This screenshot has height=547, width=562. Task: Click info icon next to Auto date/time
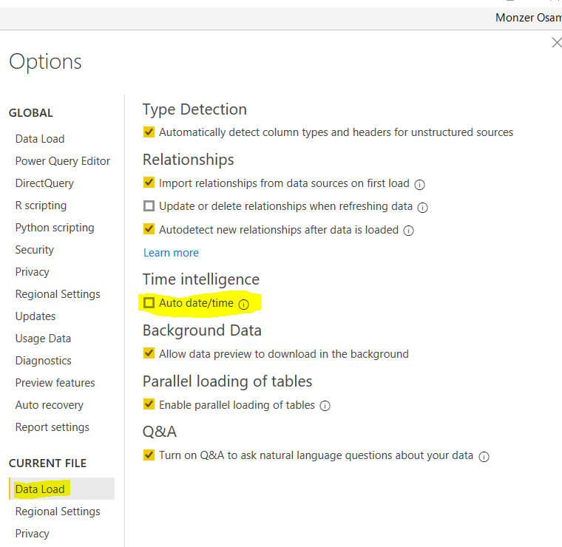tap(244, 304)
